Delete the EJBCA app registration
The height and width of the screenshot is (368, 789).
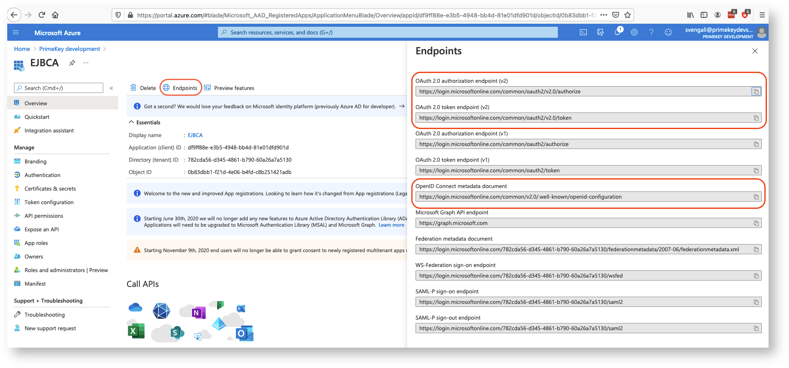click(x=143, y=88)
